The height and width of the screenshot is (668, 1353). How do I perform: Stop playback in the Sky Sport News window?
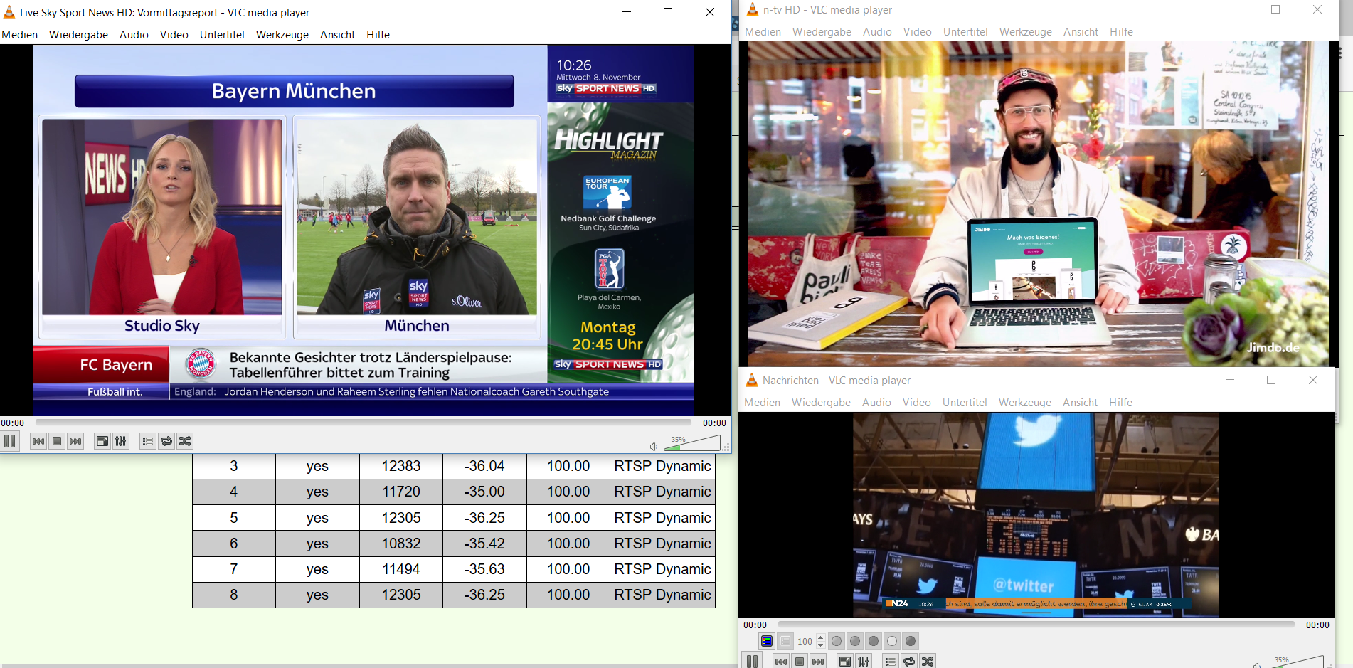pyautogui.click(x=57, y=441)
